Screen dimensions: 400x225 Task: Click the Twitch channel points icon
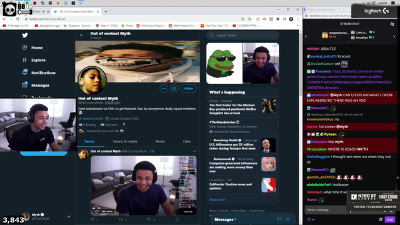point(309,219)
